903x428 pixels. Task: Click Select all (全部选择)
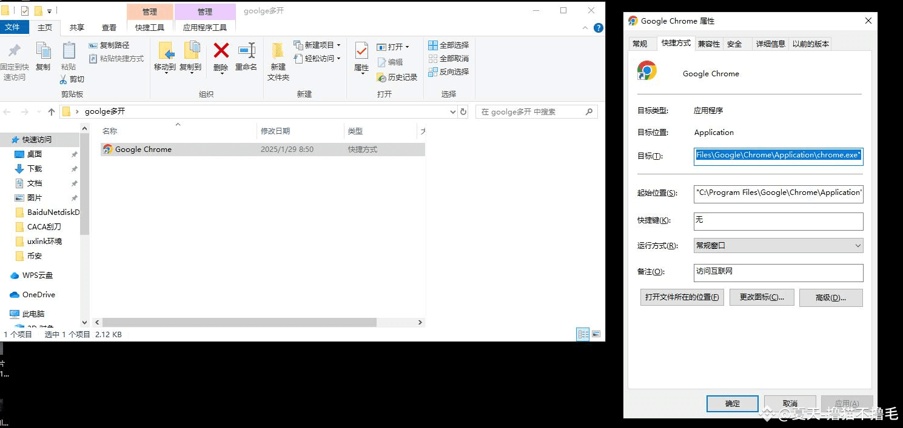(449, 45)
